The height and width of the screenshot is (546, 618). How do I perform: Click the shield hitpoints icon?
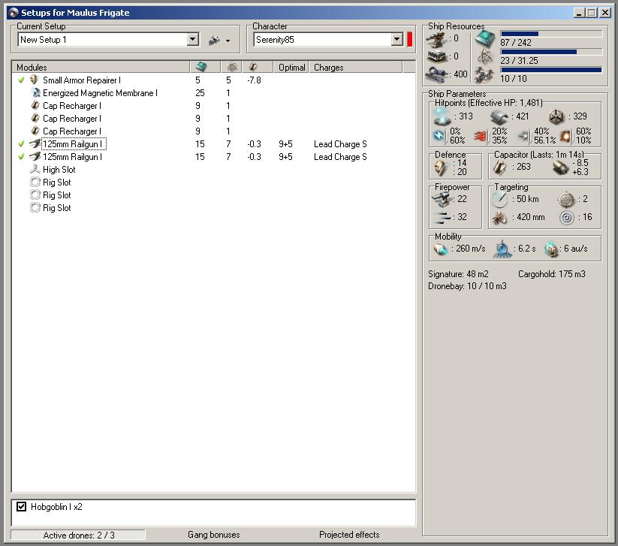pos(442,116)
